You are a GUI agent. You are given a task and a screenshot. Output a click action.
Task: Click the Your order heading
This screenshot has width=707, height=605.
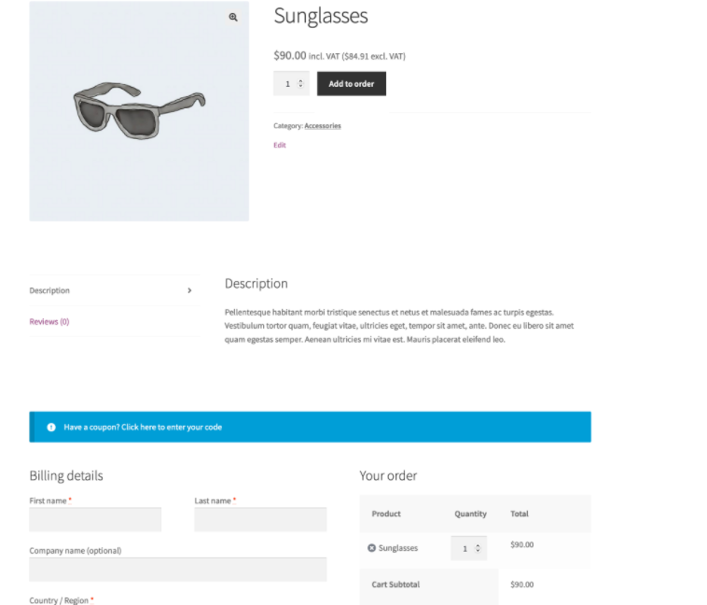click(x=388, y=475)
